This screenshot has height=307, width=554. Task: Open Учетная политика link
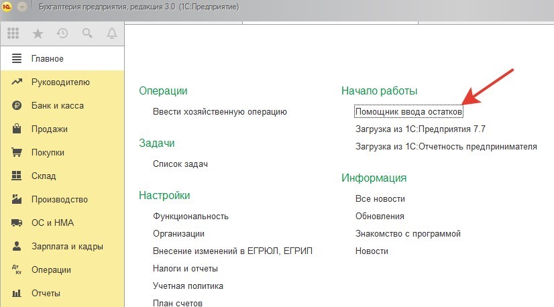pyautogui.click(x=188, y=286)
